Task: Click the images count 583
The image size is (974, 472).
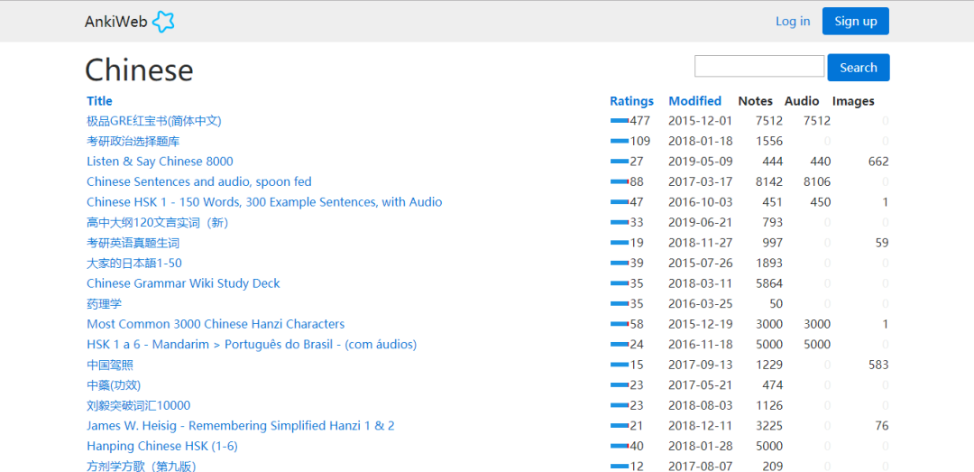Action: coord(878,365)
